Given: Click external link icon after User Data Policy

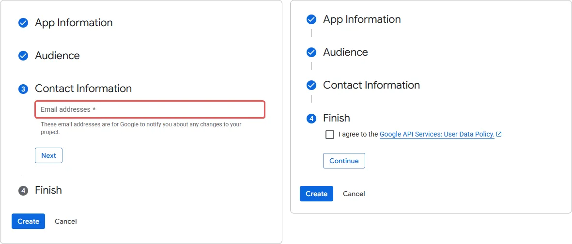Looking at the screenshot, I should pos(499,135).
